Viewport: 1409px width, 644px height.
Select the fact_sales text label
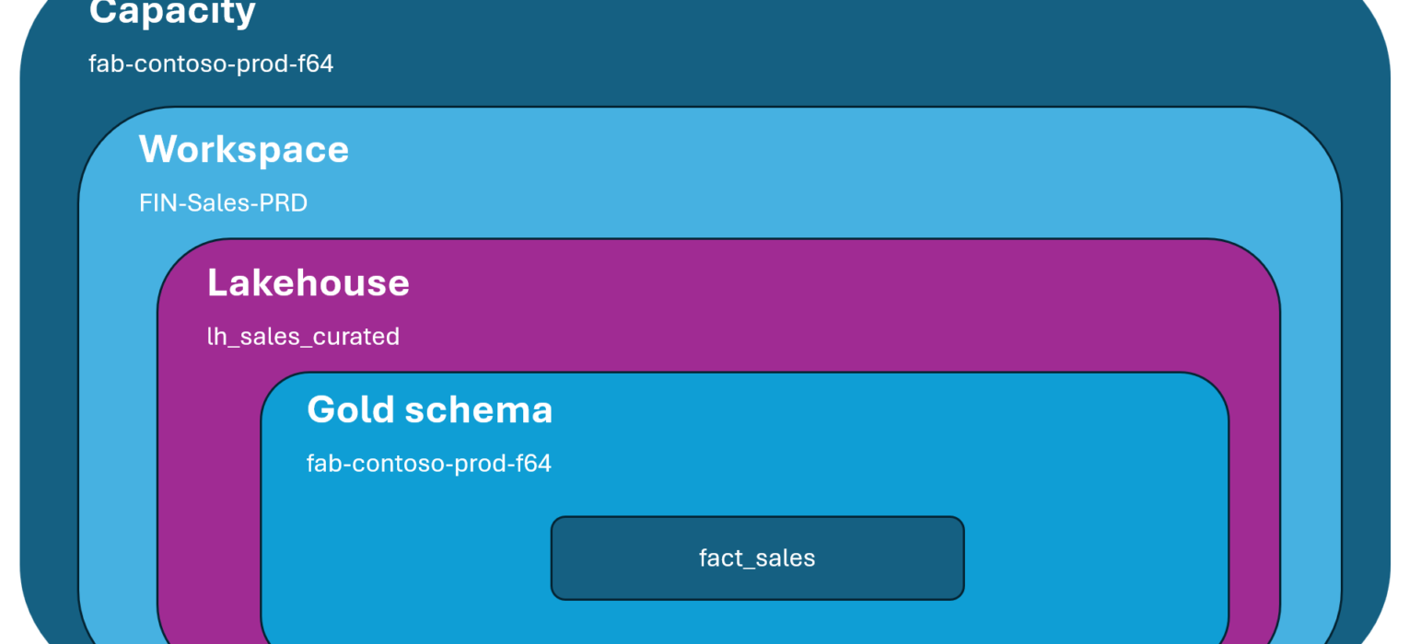pos(757,558)
